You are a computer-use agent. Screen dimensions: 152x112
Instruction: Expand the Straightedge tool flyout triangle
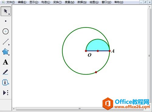click(x=9, y=45)
